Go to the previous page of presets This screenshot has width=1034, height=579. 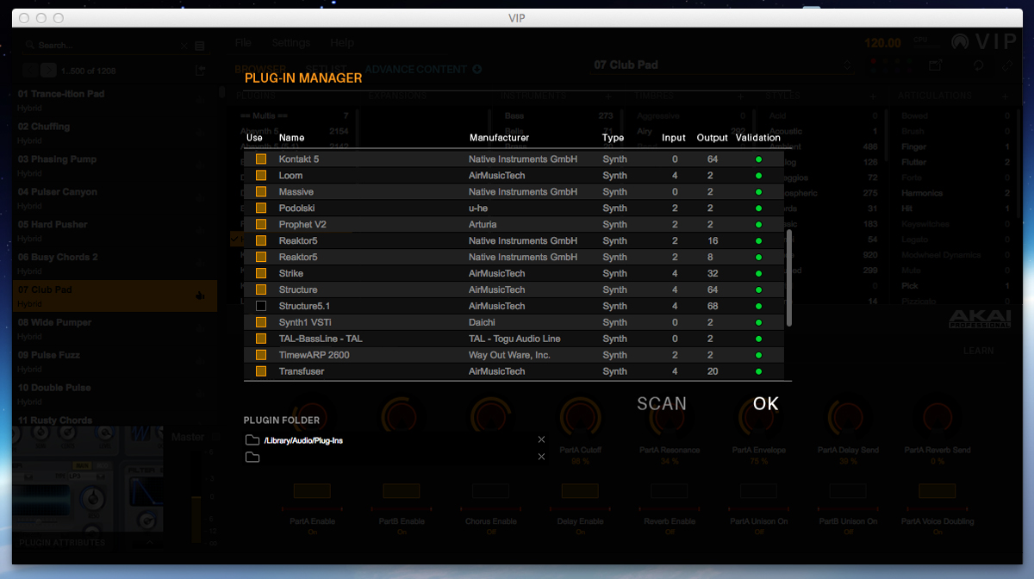click(x=29, y=71)
